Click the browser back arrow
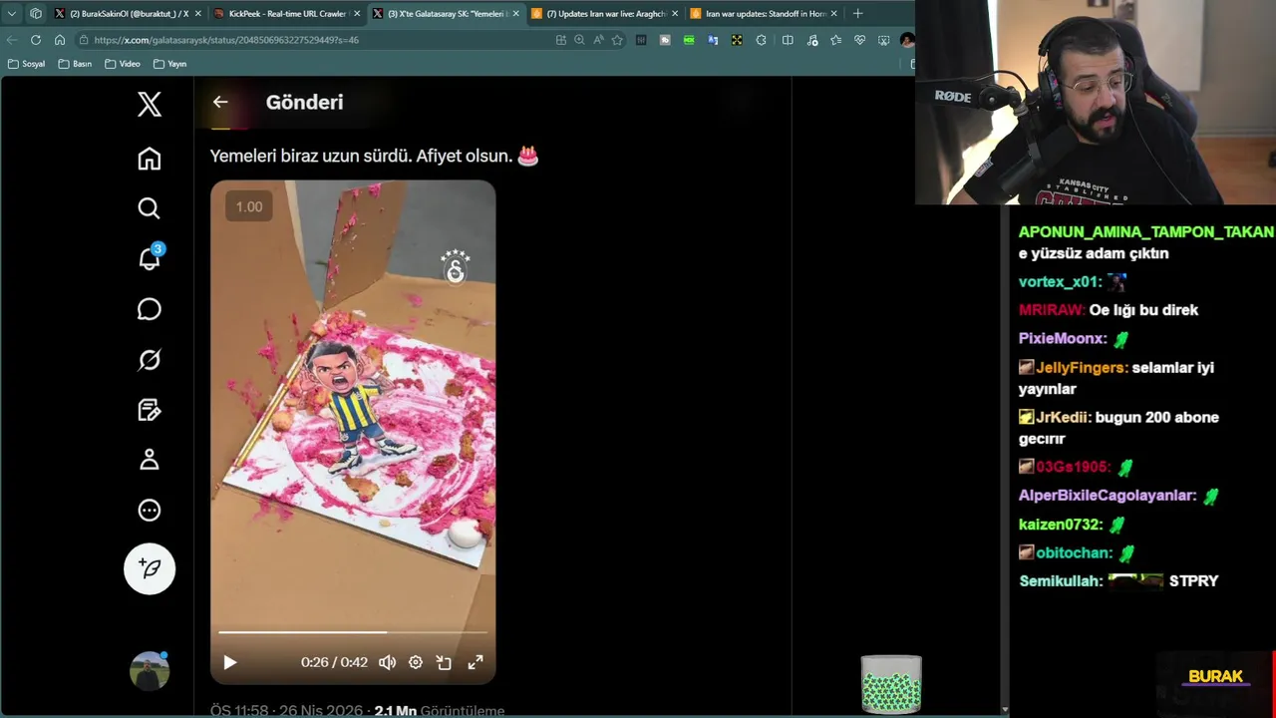Viewport: 1276px width, 718px height. point(12,40)
